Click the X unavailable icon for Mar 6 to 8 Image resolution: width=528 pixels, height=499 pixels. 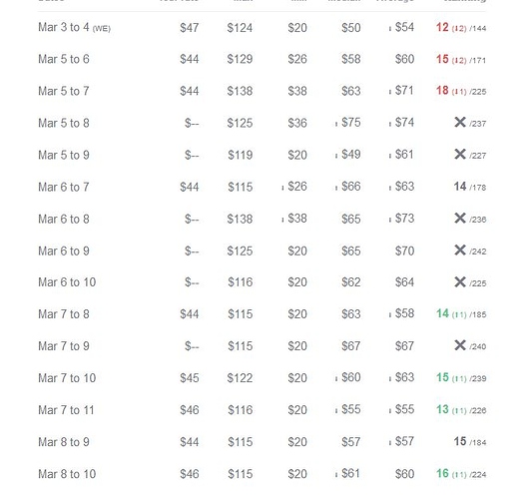point(460,219)
